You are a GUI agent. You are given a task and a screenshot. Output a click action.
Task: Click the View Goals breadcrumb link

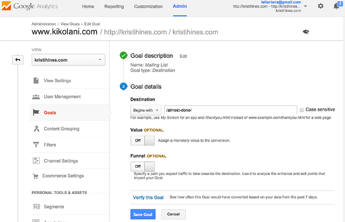[70, 24]
